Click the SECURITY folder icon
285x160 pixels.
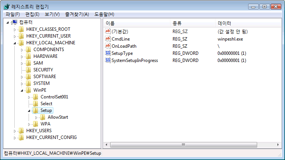coord(28,70)
